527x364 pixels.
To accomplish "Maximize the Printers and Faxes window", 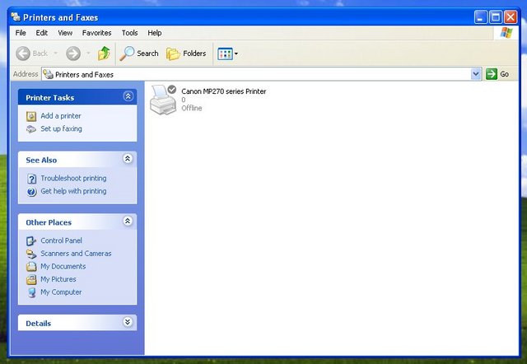I will (x=496, y=17).
